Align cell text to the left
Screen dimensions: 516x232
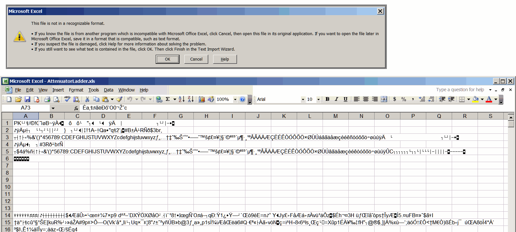tap(356, 99)
